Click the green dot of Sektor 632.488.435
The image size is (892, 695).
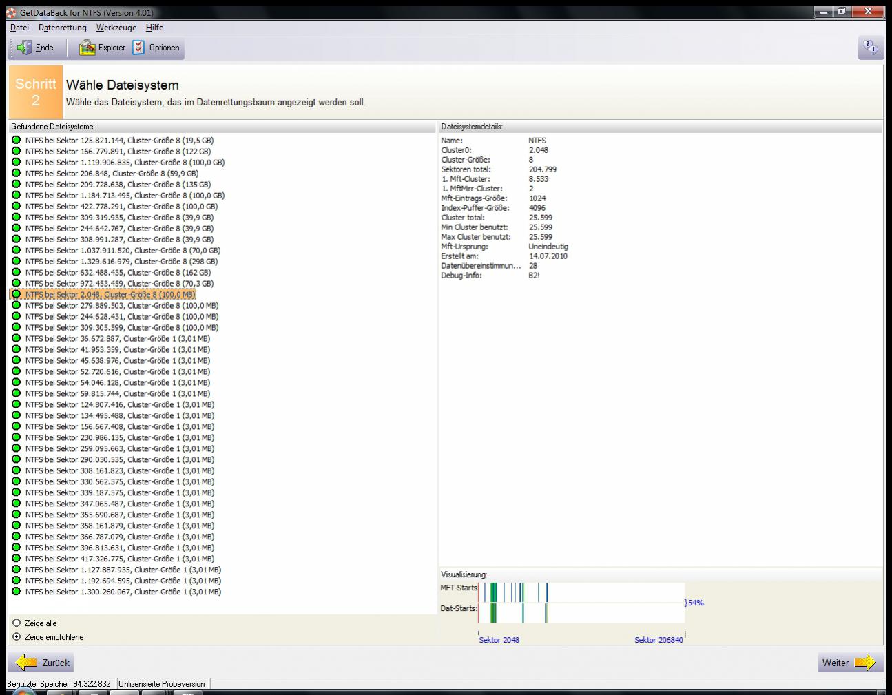[x=17, y=273]
